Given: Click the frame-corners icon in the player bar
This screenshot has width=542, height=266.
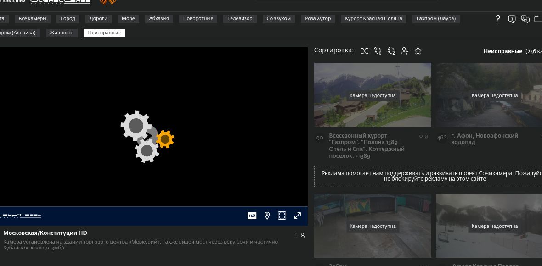Looking at the screenshot, I should coord(282,216).
